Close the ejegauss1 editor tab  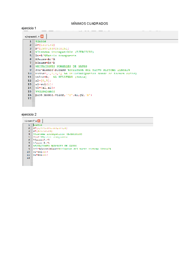[x=42, y=36]
